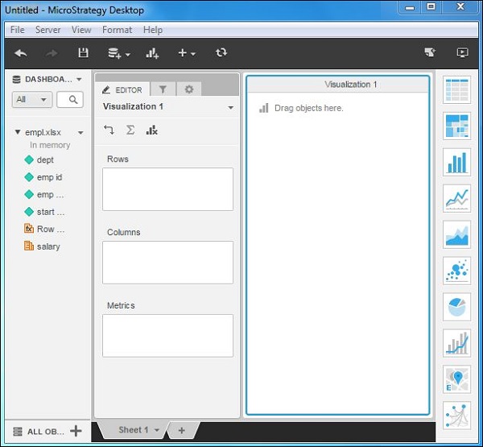Switch to the Editor tab

(x=122, y=89)
